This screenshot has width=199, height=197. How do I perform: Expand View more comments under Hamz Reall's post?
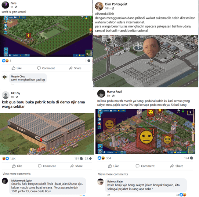pyautogui.click(x=113, y=174)
